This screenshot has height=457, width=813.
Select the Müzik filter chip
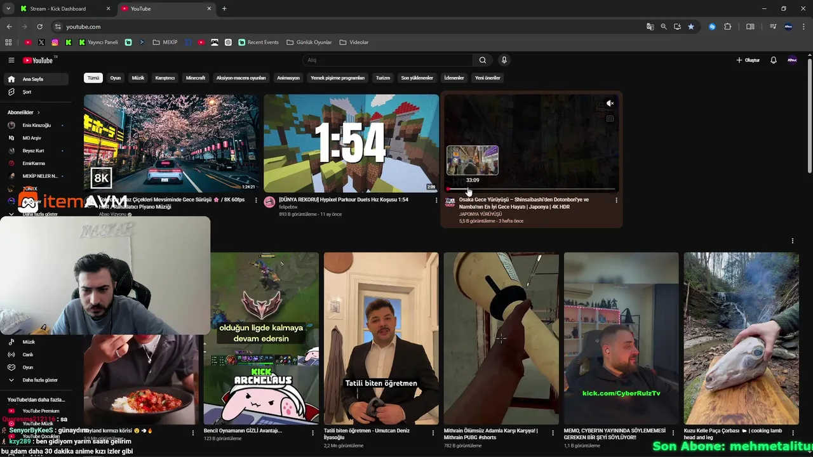click(138, 78)
